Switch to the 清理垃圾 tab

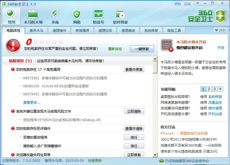pos(105,30)
